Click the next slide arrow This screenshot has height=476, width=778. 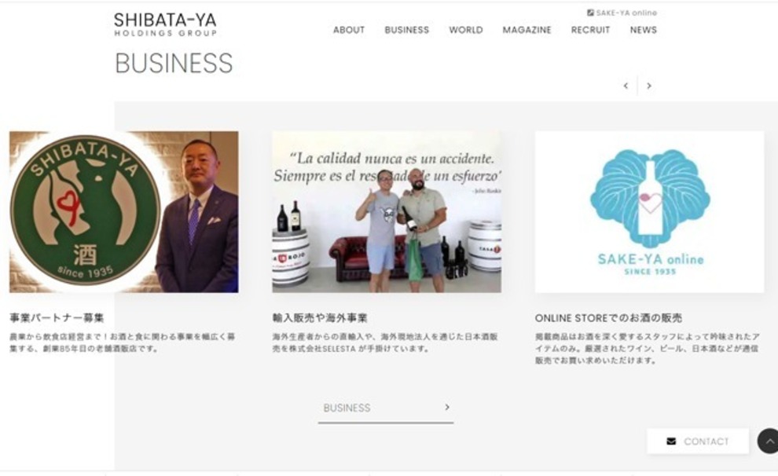pyautogui.click(x=648, y=86)
